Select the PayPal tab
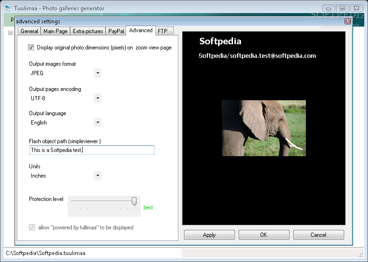 116,31
